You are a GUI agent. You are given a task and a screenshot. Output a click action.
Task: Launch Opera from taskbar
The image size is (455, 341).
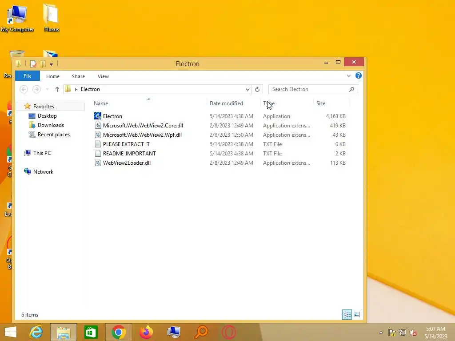pos(229,332)
